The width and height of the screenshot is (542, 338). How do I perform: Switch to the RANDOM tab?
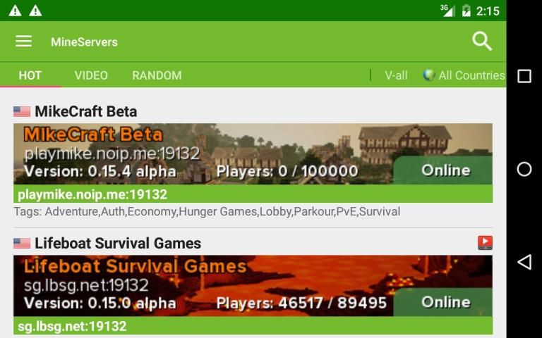pyautogui.click(x=157, y=75)
